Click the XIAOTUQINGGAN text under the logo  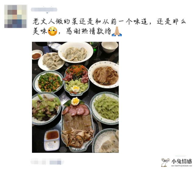coord(182,166)
